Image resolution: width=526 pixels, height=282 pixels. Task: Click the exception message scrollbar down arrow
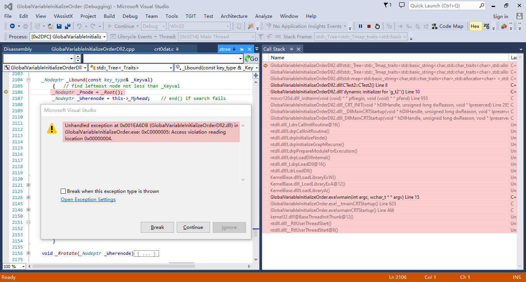(x=243, y=179)
